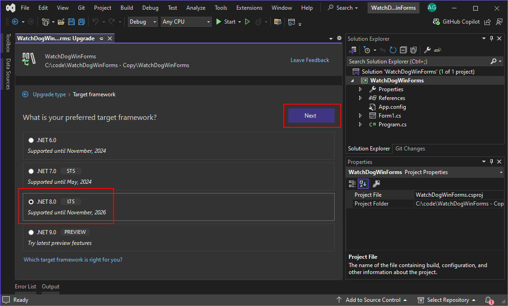
Task: Open the Extensions menu
Action: click(x=249, y=7)
